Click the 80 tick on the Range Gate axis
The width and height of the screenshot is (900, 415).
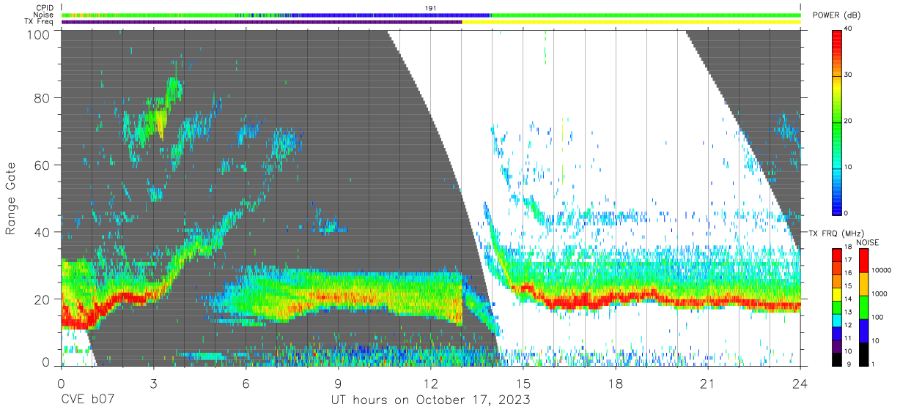point(43,99)
